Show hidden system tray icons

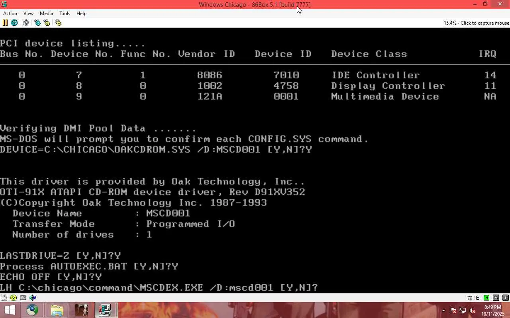point(444,310)
